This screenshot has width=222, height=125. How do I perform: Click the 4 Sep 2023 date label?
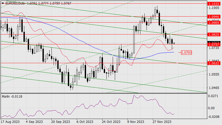(x=34, y=122)
